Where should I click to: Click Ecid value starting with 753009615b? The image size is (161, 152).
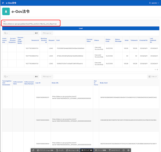coord(70,48)
